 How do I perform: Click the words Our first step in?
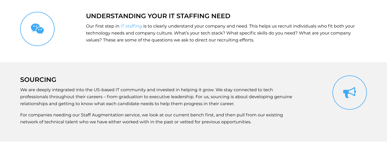[x=103, y=26]
